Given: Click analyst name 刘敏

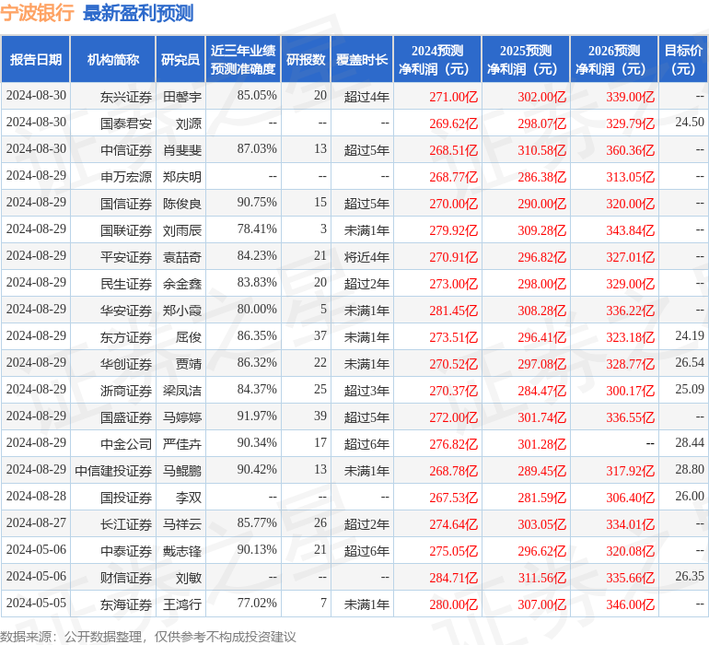Looking at the screenshot, I should click(189, 577).
